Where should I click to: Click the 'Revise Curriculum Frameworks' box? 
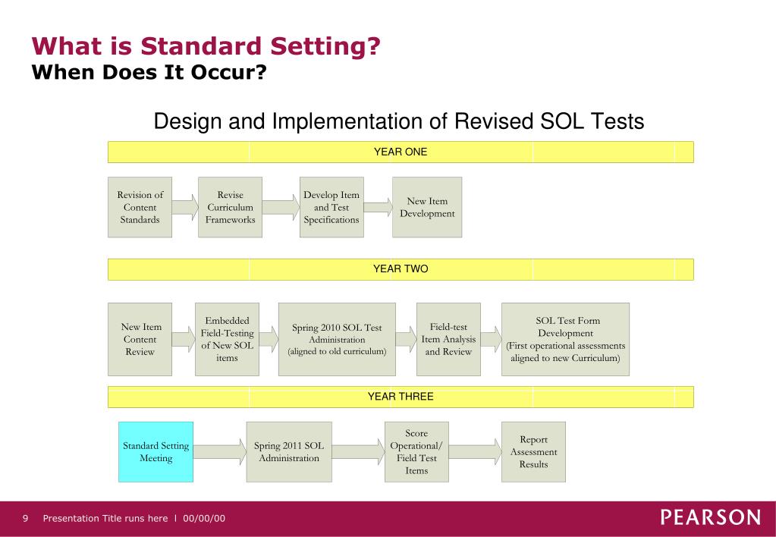coord(230,207)
